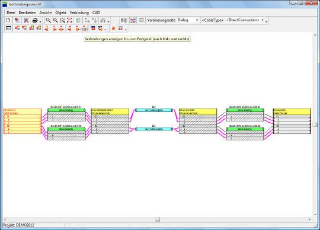The image size is (320, 230).
Task: Click the gray layout icon left of Verbindungsseite
Action: tap(141, 20)
